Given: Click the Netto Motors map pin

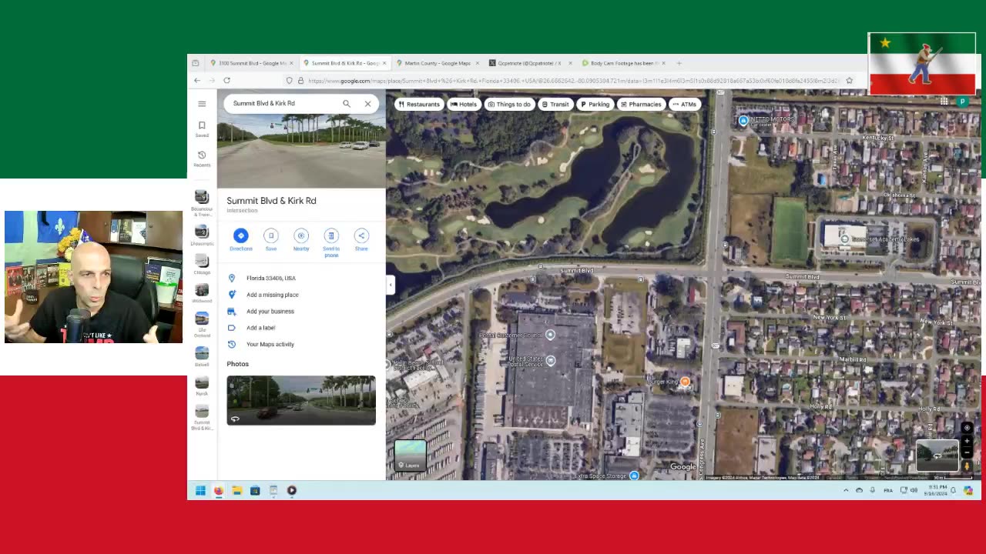Looking at the screenshot, I should click(x=743, y=120).
